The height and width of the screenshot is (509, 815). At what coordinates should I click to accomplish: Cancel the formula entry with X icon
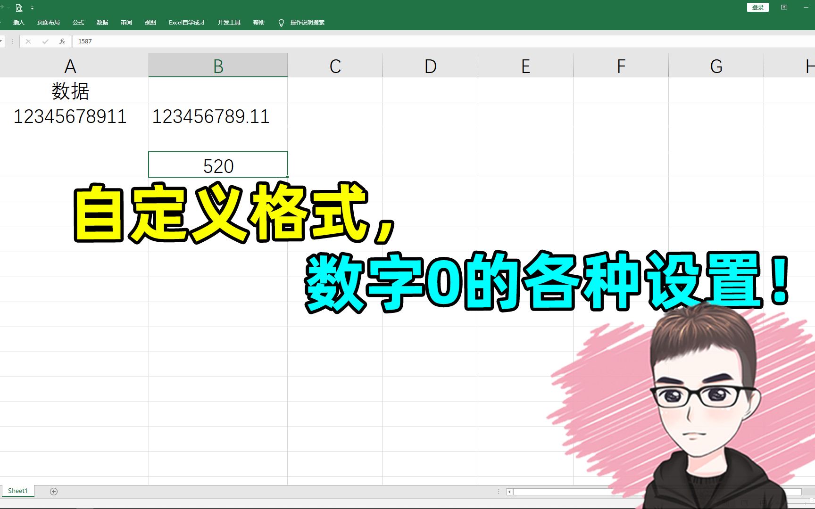(28, 41)
